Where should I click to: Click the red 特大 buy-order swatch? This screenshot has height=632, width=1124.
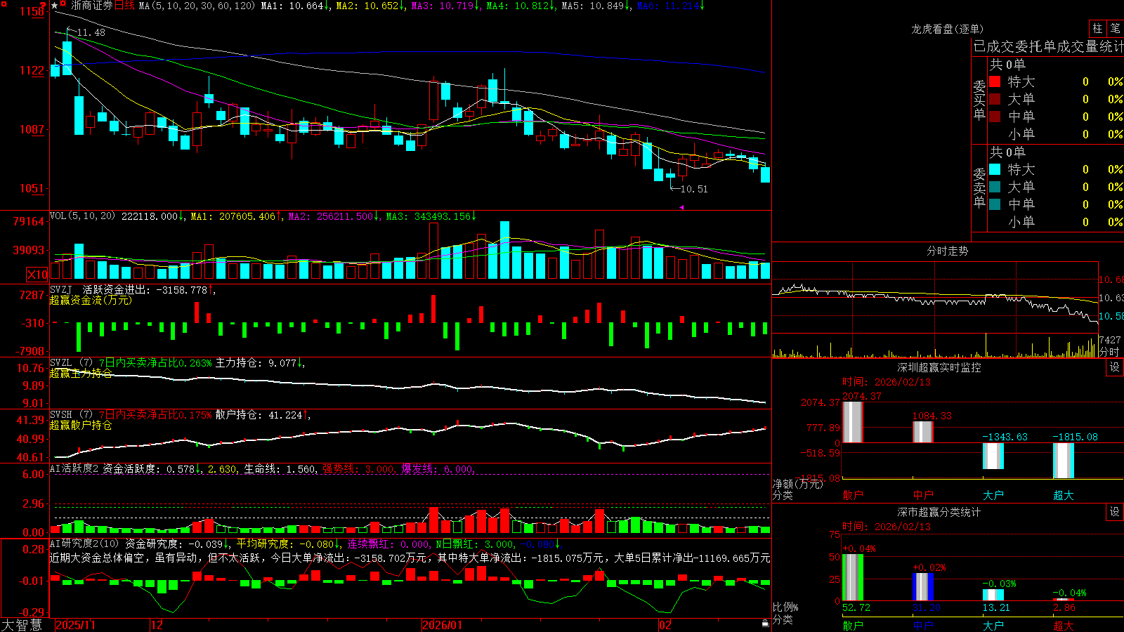pos(995,81)
